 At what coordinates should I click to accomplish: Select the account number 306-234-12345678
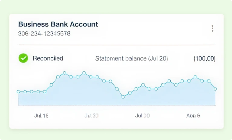tap(44, 34)
